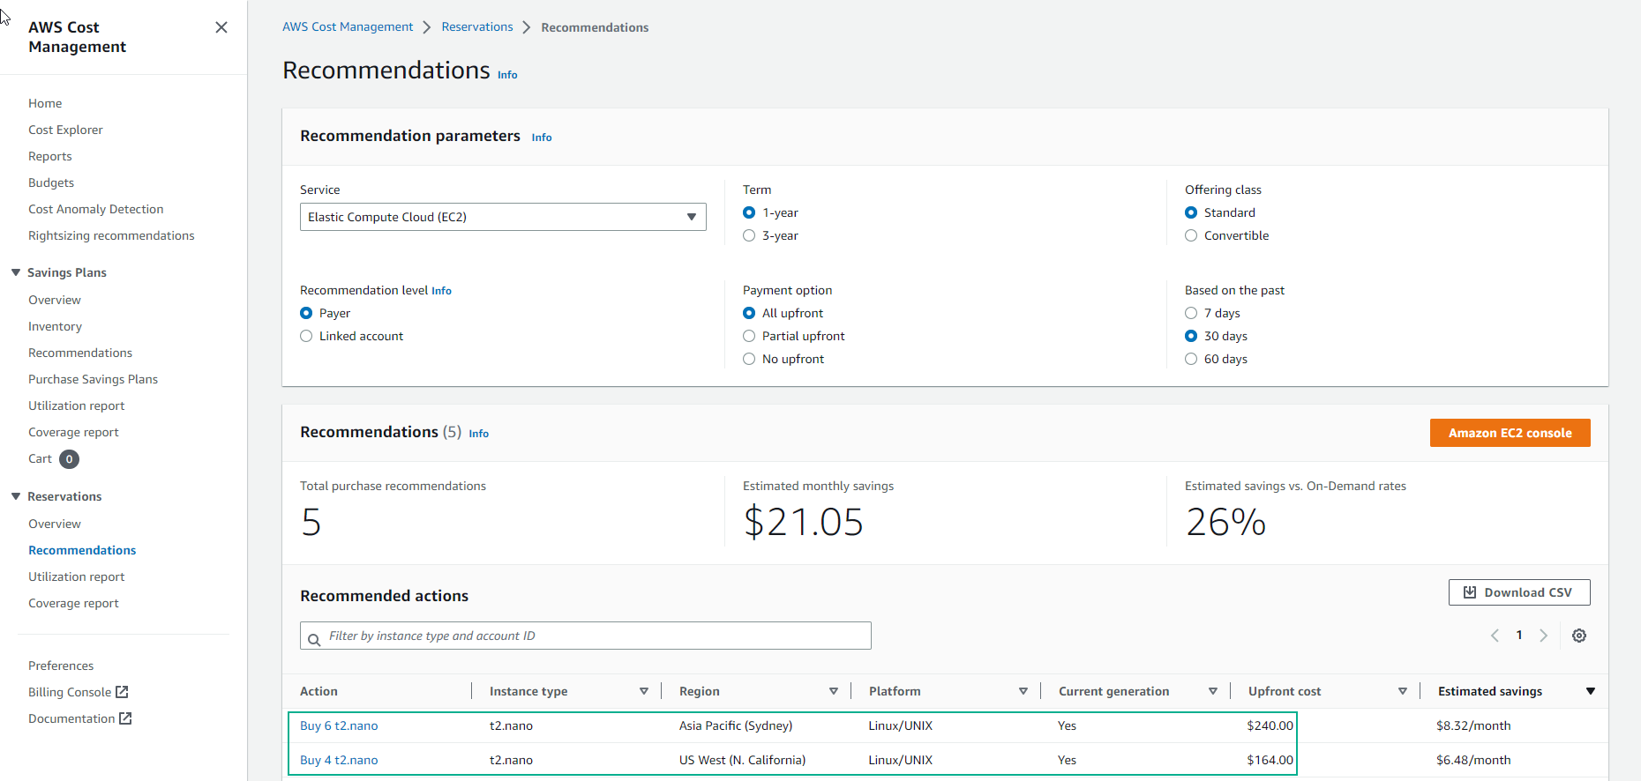The height and width of the screenshot is (781, 1641).
Task: Collapse the Reservations section
Action: click(x=16, y=496)
